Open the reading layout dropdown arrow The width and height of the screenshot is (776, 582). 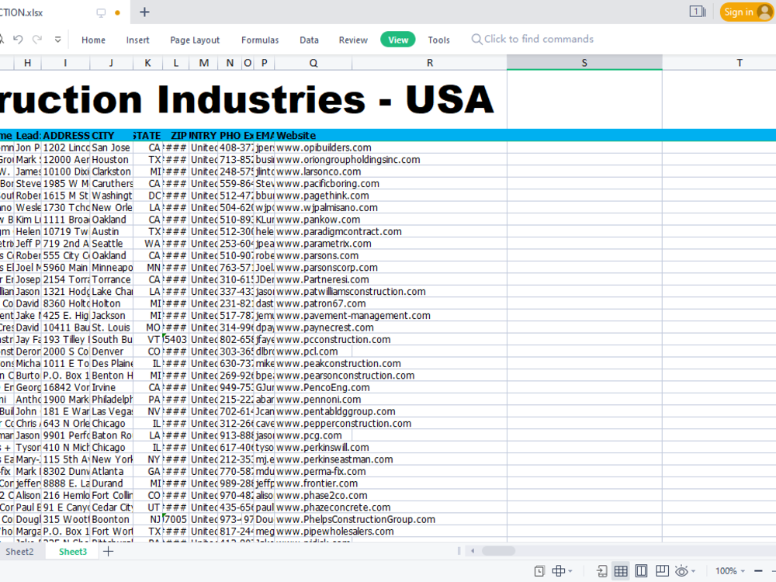click(570, 571)
